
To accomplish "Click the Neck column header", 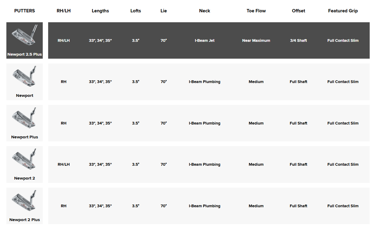I will [x=204, y=11].
